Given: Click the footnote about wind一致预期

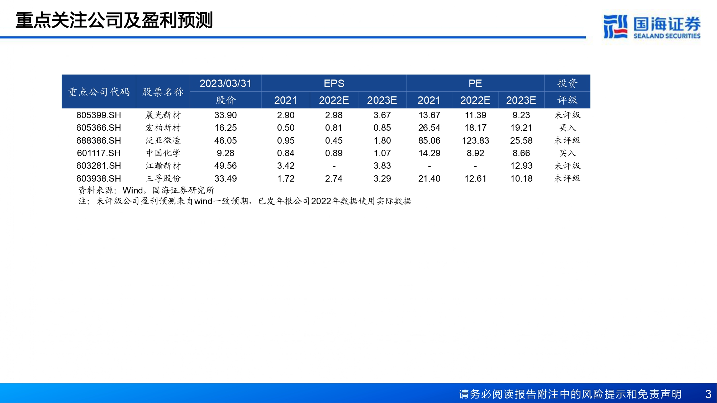Looking at the screenshot, I should click(245, 201).
